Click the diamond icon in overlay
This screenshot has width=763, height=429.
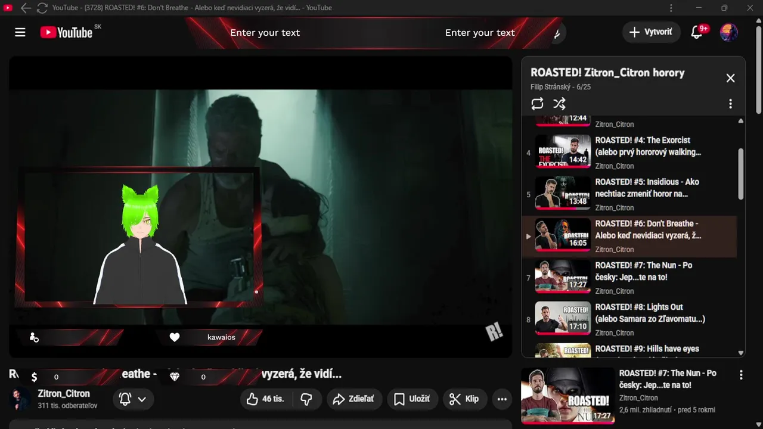175,377
